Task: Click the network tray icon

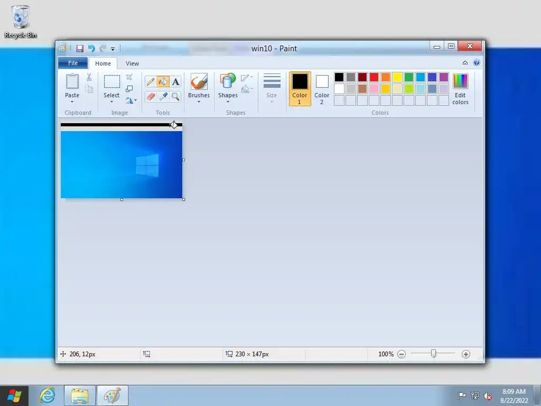Action: 475,395
